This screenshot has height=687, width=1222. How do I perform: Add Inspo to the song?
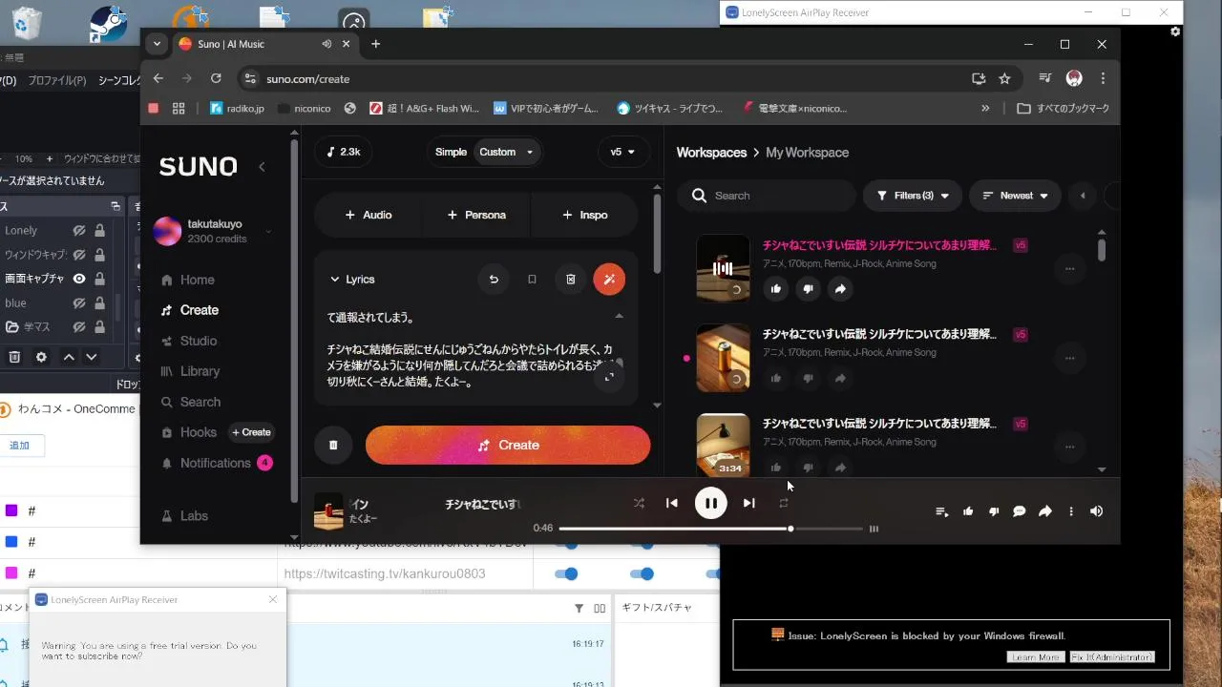tap(584, 215)
